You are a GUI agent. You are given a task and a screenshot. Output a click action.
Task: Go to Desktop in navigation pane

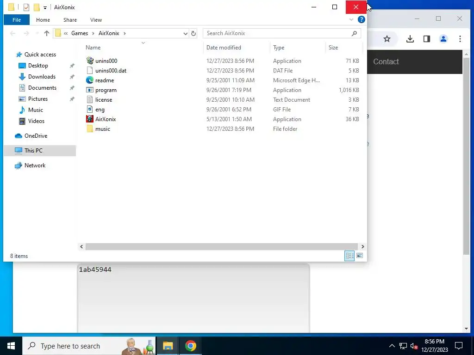pyautogui.click(x=38, y=66)
